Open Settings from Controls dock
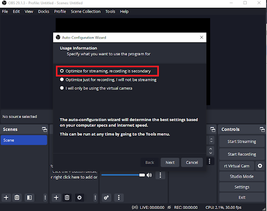The height and width of the screenshot is (211, 267). point(242,187)
